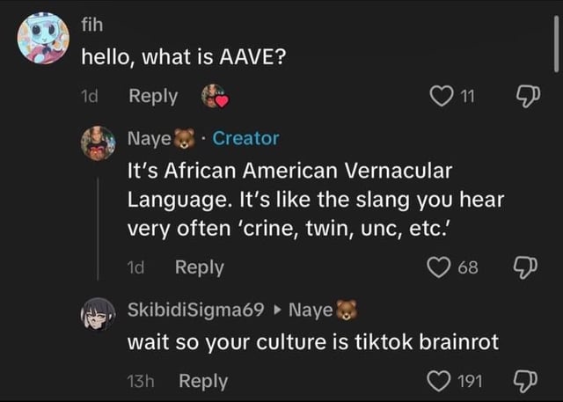
Task: Like Naye's African American Vernacular reply
Action: pos(438,267)
